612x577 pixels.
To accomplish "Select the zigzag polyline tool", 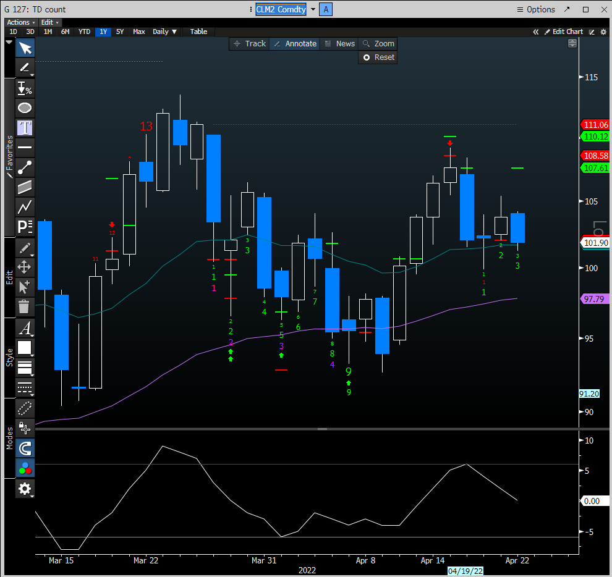I will 25,207.
